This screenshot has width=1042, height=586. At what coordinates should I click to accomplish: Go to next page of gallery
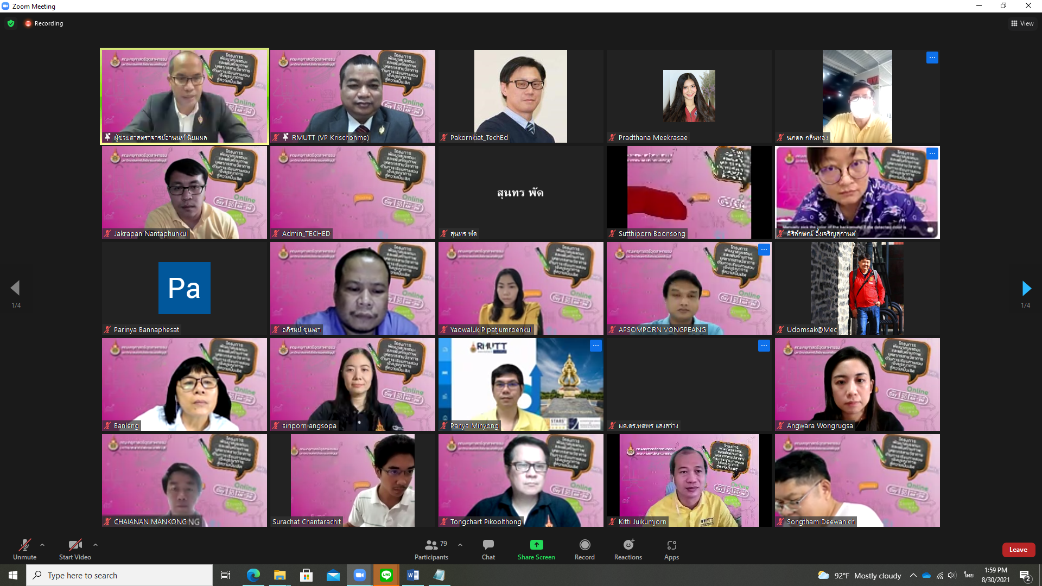(1026, 288)
